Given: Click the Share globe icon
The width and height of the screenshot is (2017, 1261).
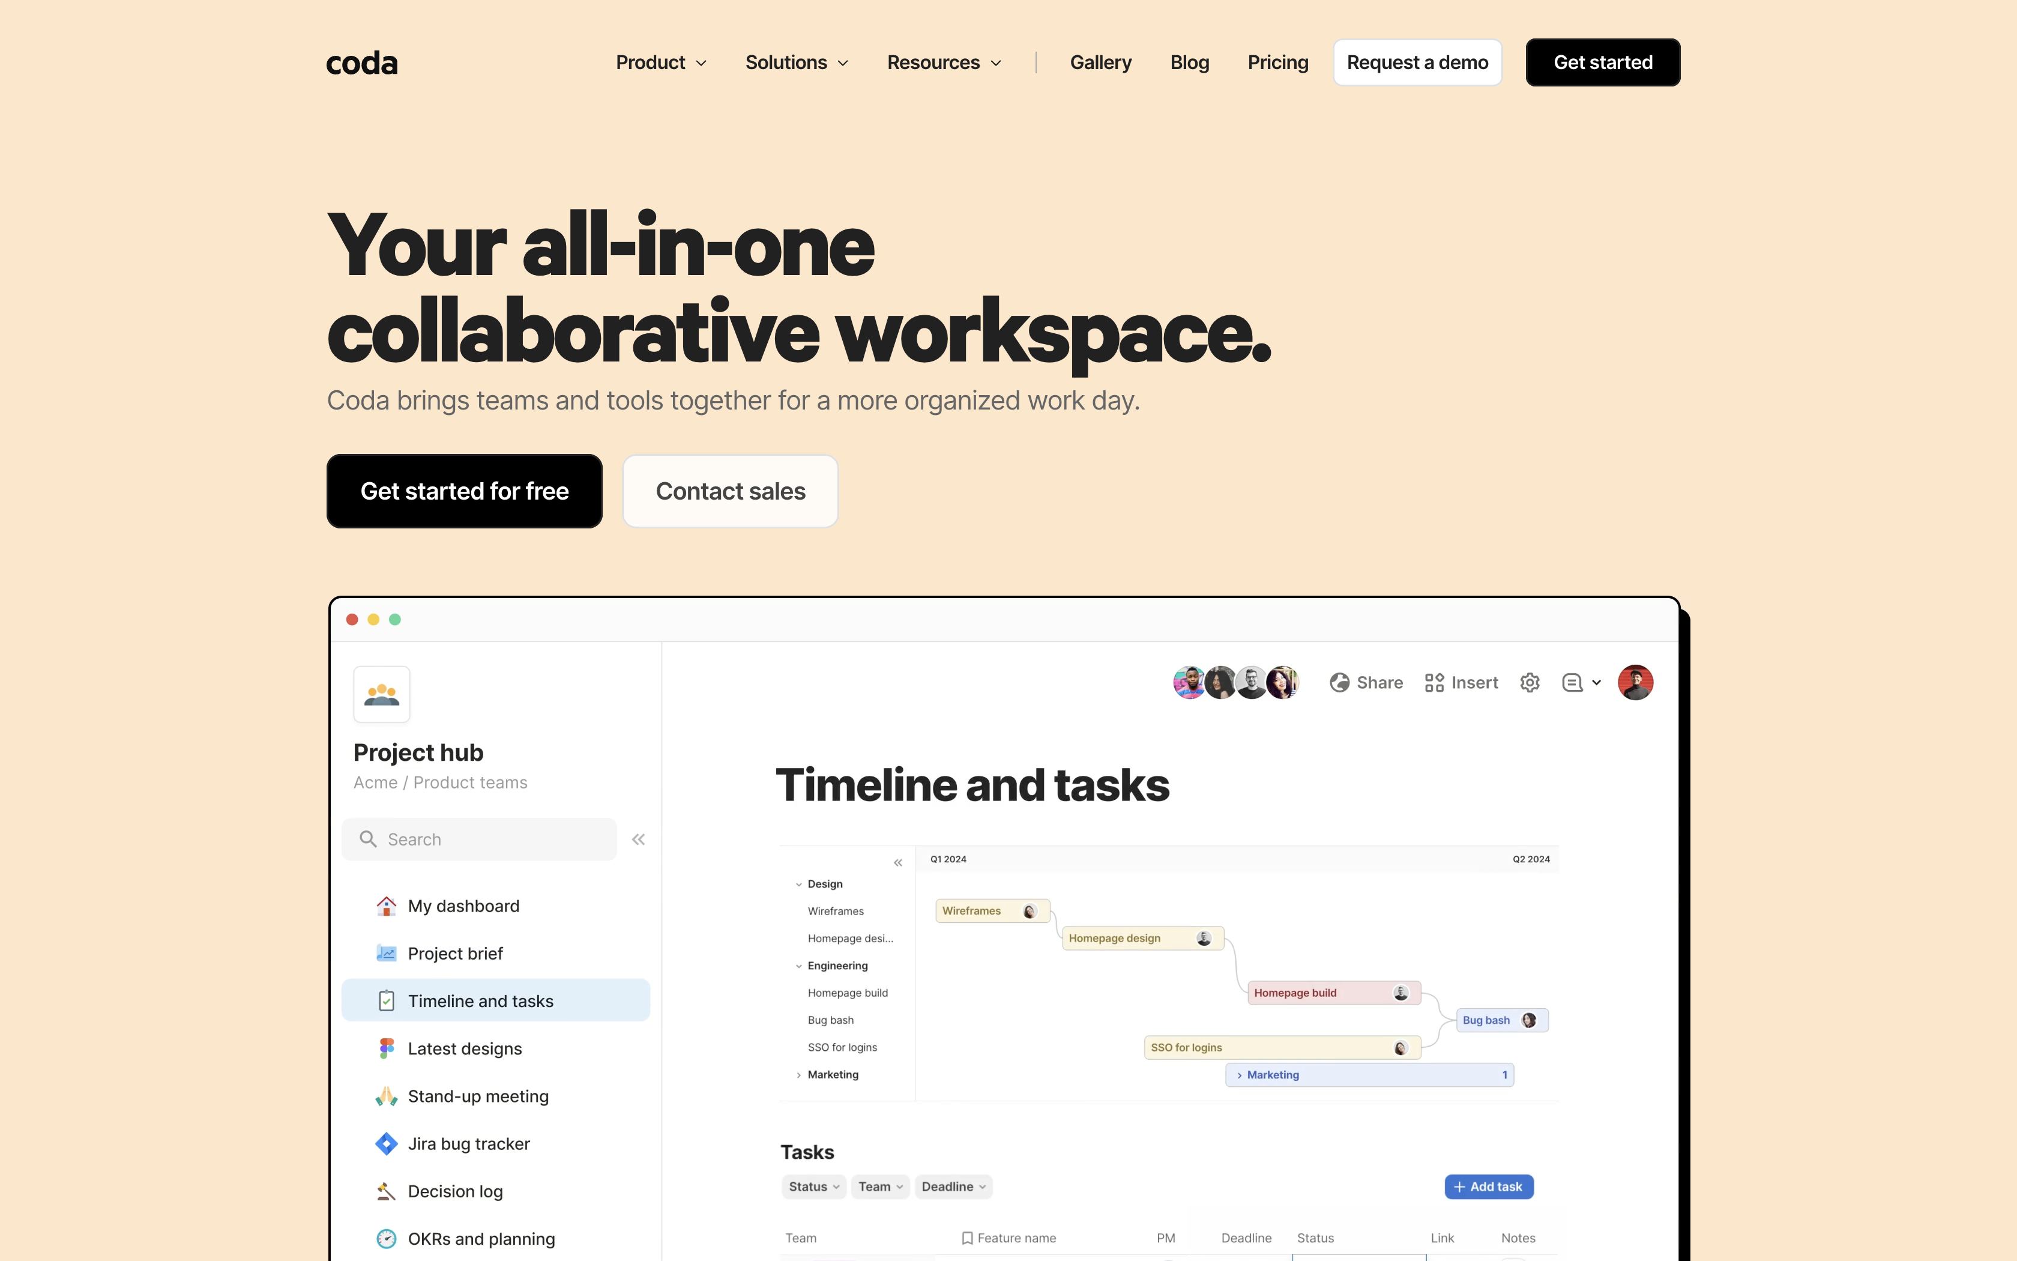Looking at the screenshot, I should click(1339, 683).
